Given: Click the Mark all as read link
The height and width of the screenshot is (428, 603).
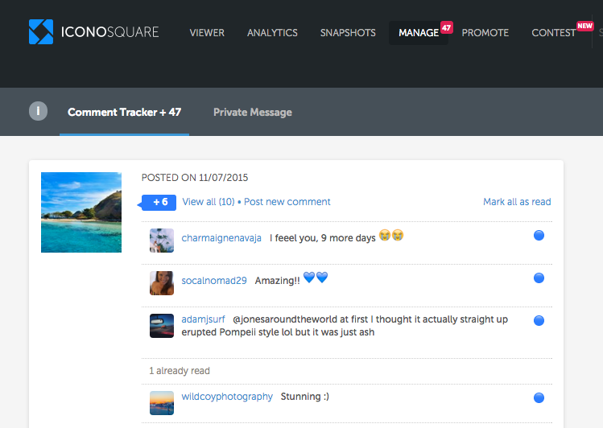Looking at the screenshot, I should tap(517, 202).
